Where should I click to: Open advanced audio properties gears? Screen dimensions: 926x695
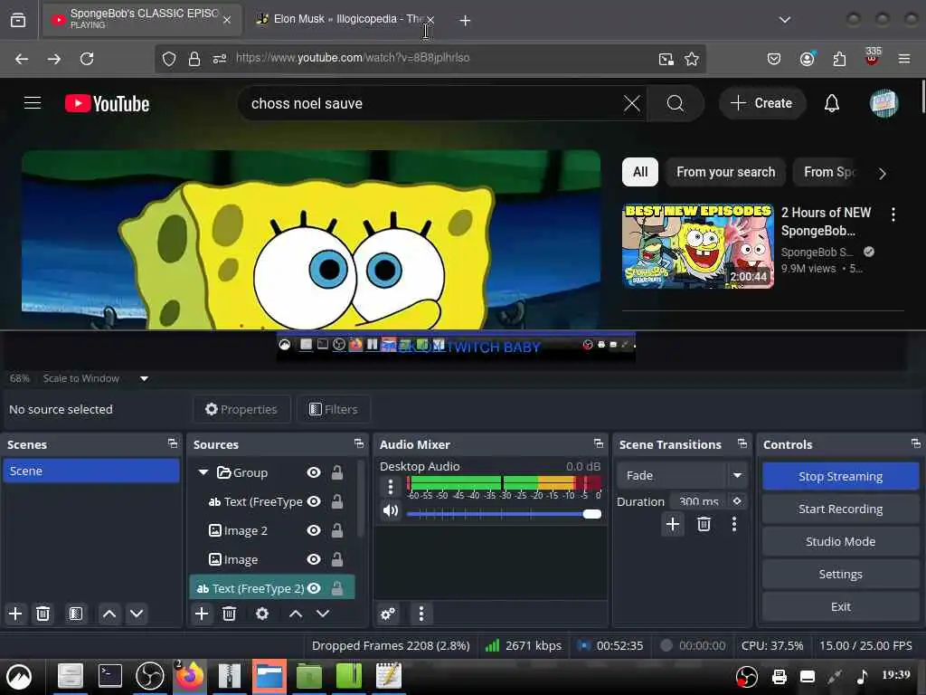click(388, 614)
